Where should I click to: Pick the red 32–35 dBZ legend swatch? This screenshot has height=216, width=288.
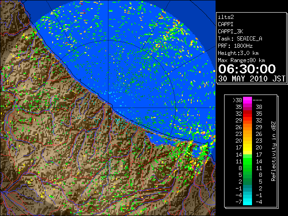[x=247, y=114]
